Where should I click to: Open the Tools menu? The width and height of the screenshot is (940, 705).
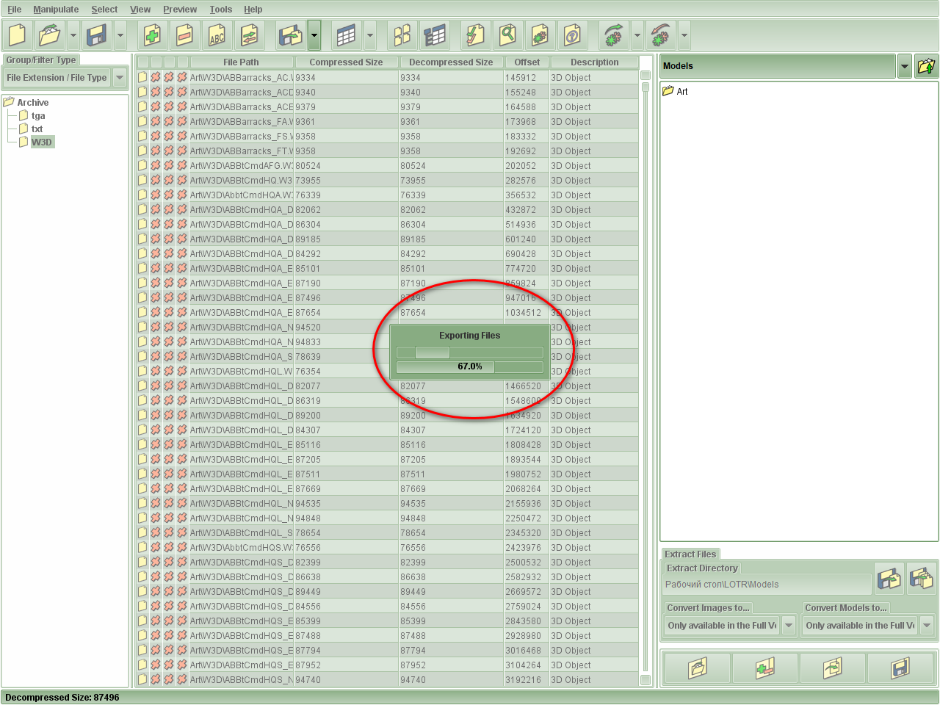coord(220,10)
